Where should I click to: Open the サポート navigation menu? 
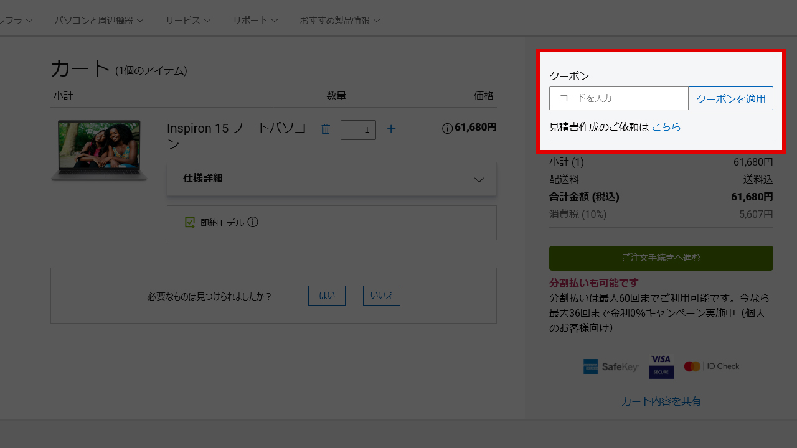(255, 21)
